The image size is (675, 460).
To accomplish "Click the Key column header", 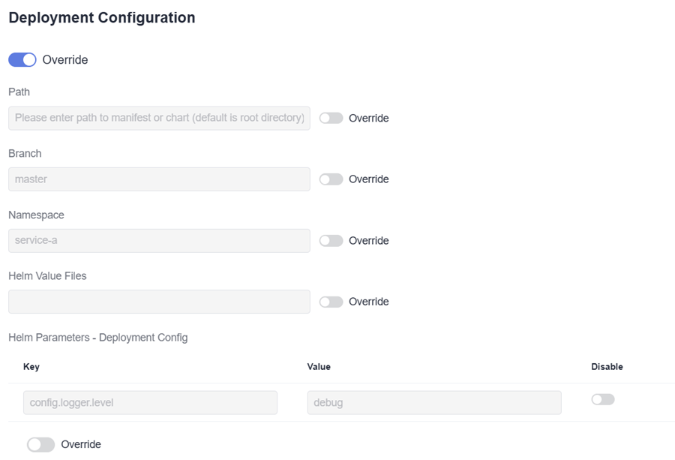I will [x=31, y=367].
